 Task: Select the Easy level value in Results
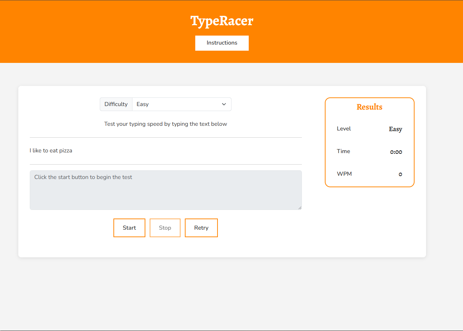395,129
